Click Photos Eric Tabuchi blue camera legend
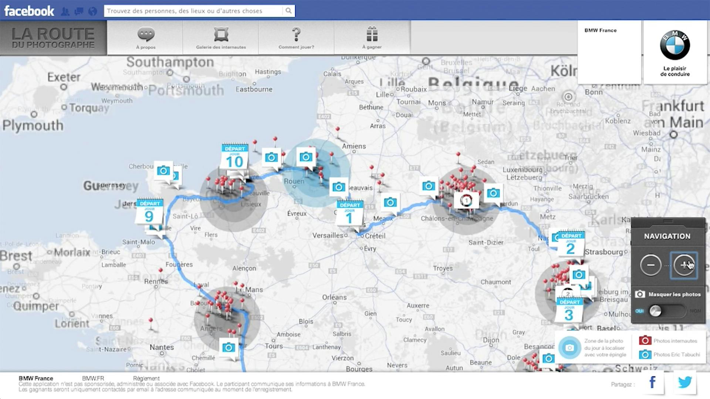The image size is (710, 399). pyautogui.click(x=645, y=354)
